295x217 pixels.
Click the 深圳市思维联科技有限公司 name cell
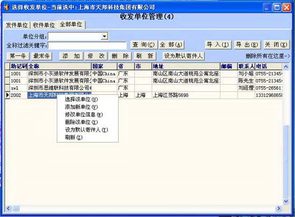60,88
